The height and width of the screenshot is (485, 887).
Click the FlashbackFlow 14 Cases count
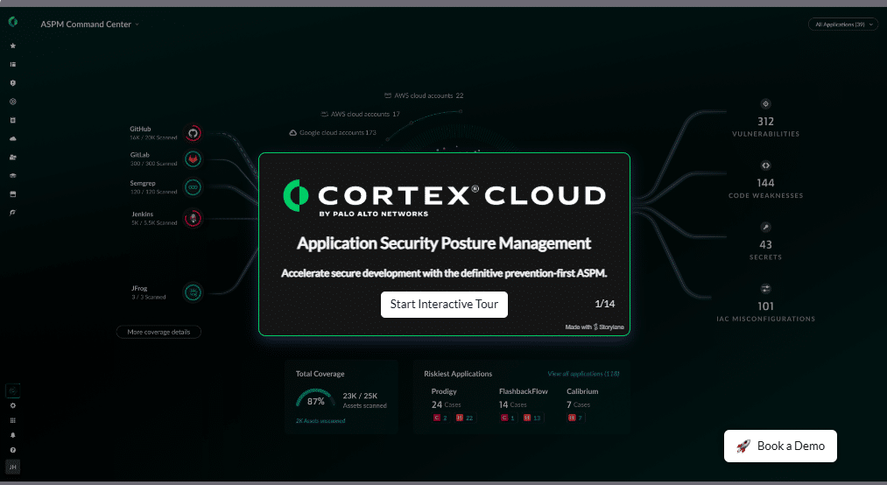pyautogui.click(x=512, y=404)
